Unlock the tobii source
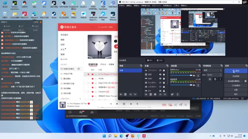 (x=164, y=78)
